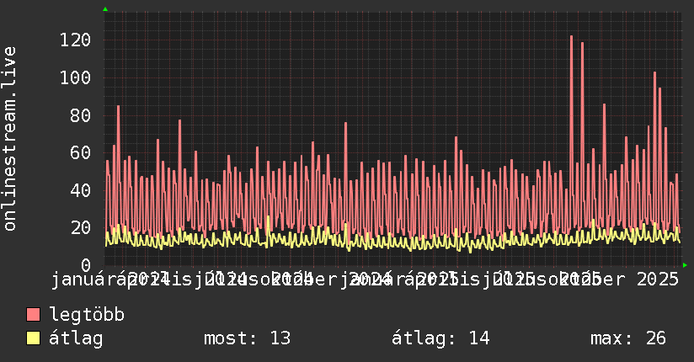Click the red legtöbb legend swatch

tap(33, 314)
